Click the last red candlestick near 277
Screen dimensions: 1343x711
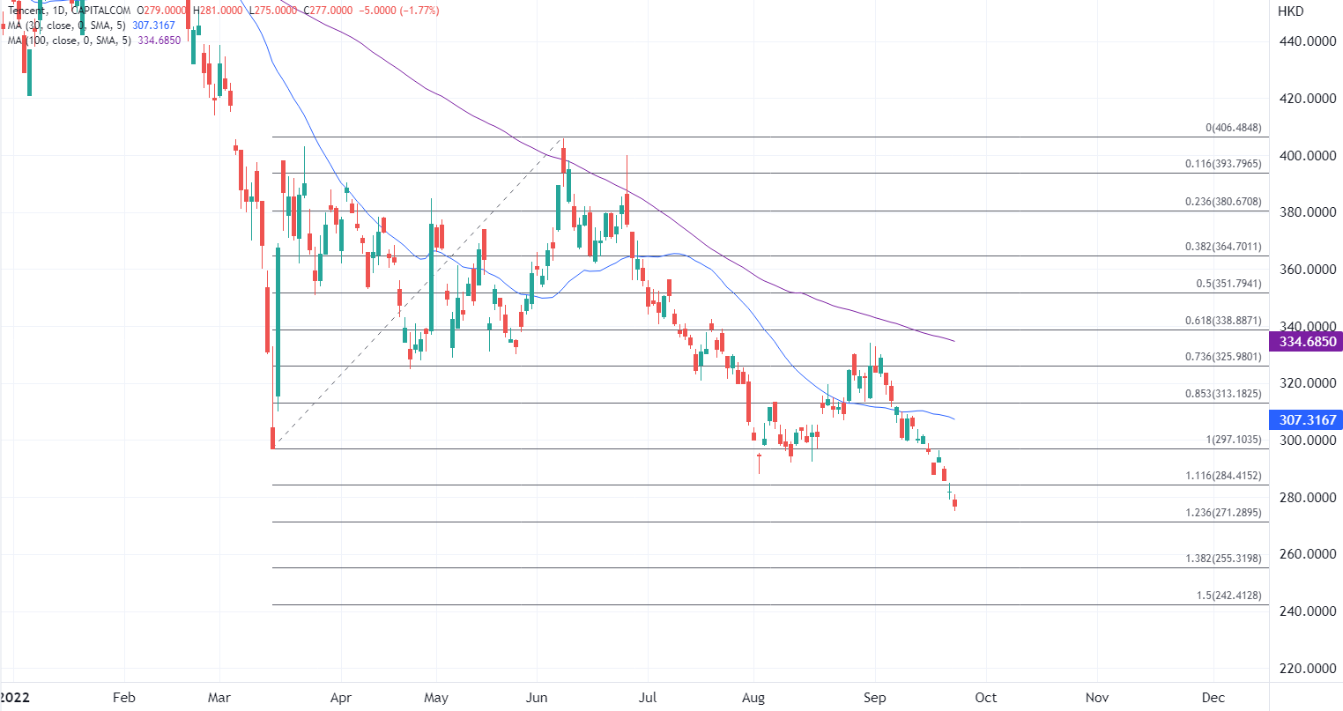(954, 504)
